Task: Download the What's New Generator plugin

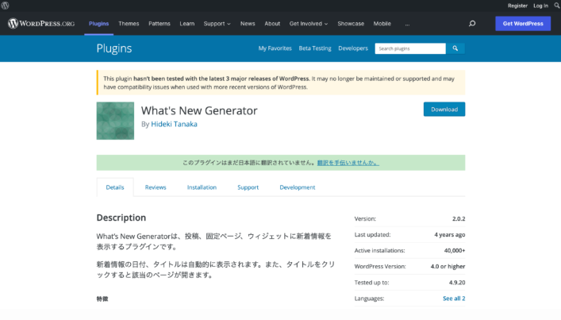Action: pyautogui.click(x=444, y=109)
